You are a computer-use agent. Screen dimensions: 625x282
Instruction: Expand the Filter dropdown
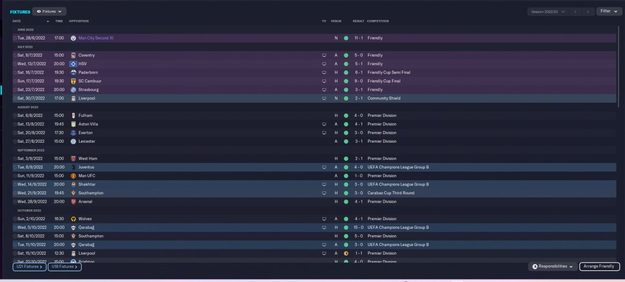[x=609, y=11]
